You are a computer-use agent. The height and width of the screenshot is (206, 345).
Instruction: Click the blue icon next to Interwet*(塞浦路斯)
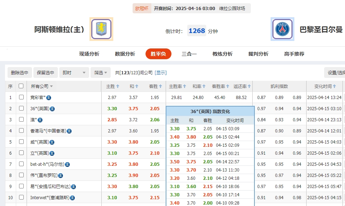coord(72,198)
